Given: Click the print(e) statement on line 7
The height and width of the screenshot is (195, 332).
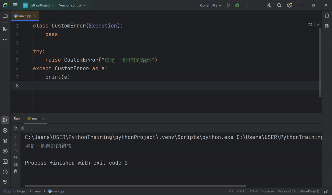Looking at the screenshot, I should pyautogui.click(x=58, y=77).
